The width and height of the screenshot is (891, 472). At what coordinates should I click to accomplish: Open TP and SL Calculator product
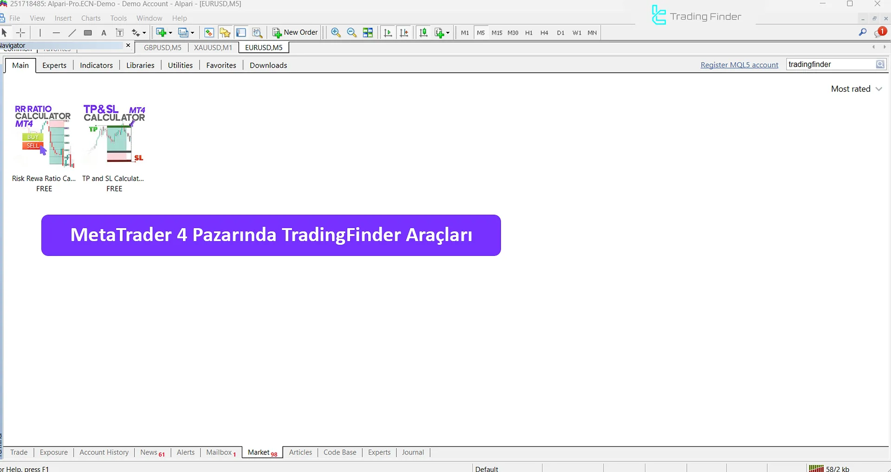point(114,147)
